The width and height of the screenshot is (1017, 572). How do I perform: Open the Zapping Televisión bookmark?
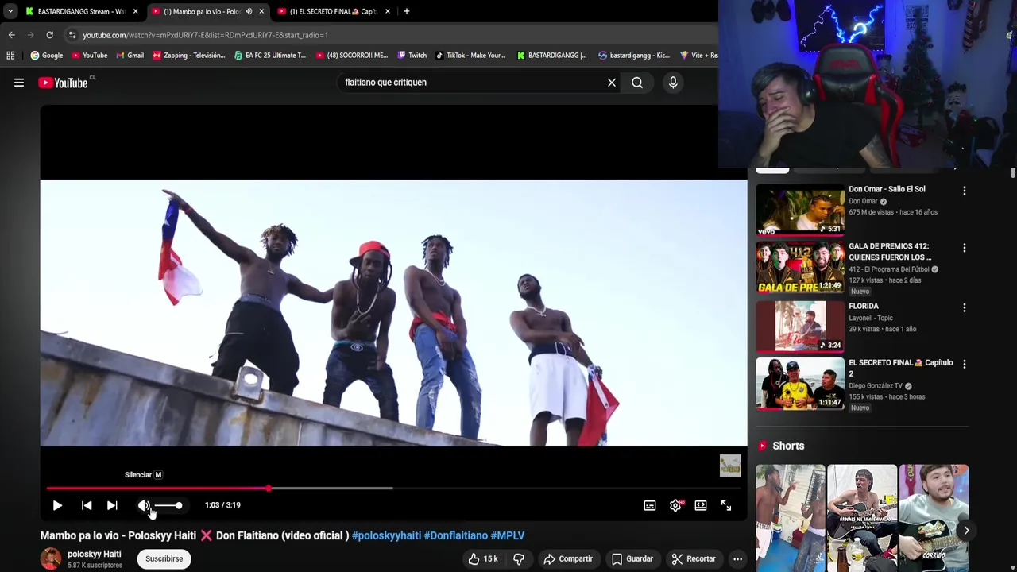(x=188, y=55)
